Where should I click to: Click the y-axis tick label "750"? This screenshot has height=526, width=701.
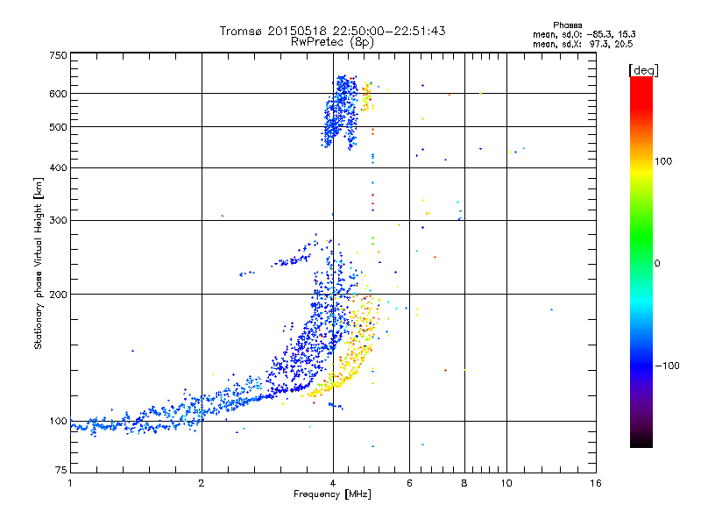click(x=59, y=55)
